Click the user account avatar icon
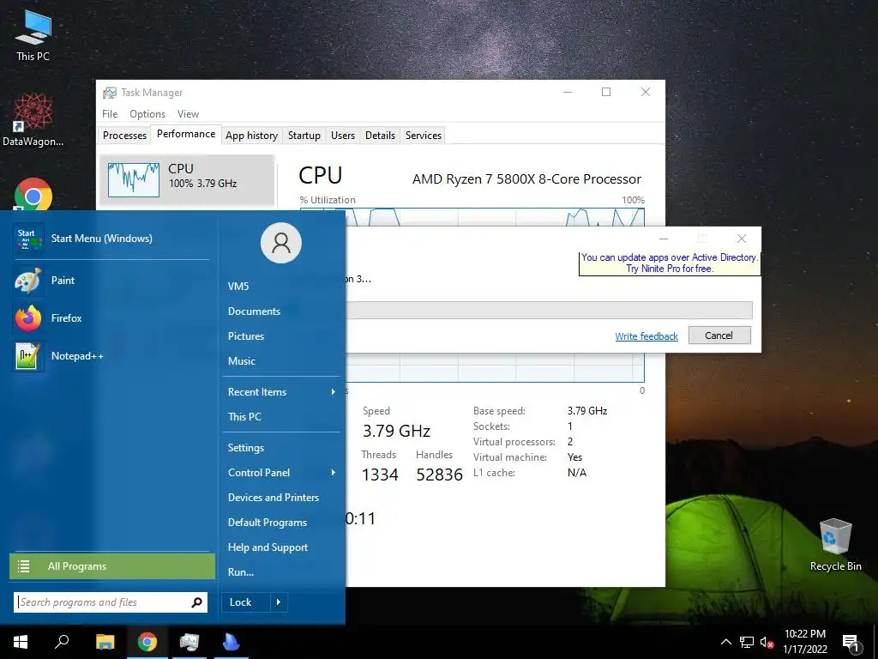Screen dimensions: 878x659 (281, 243)
